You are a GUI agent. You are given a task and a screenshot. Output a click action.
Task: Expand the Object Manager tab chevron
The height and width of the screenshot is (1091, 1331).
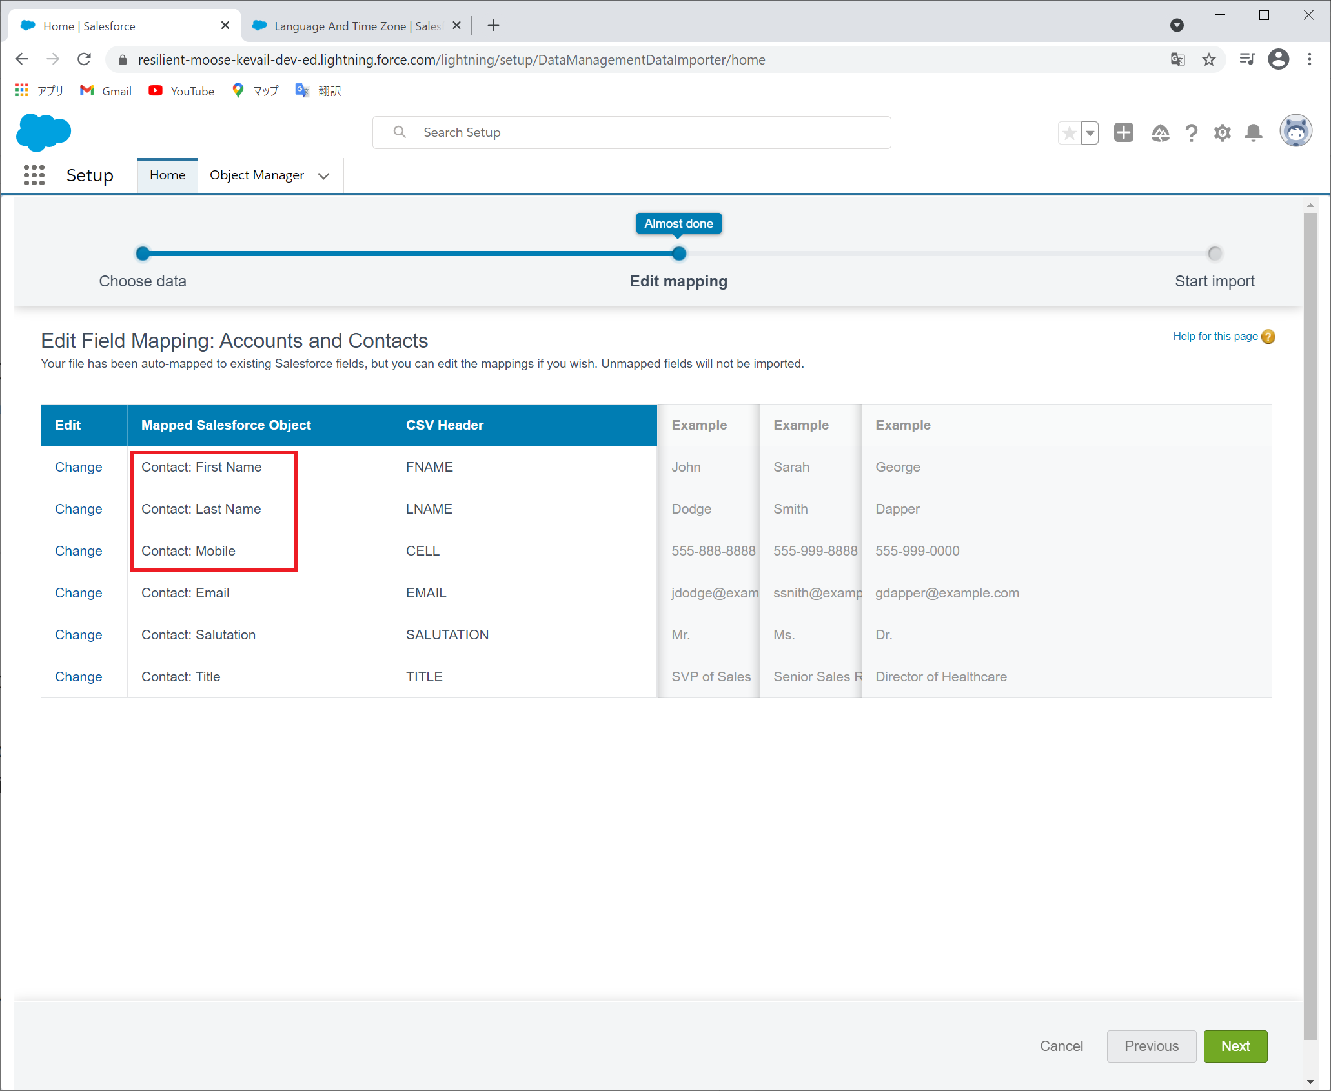point(324,175)
